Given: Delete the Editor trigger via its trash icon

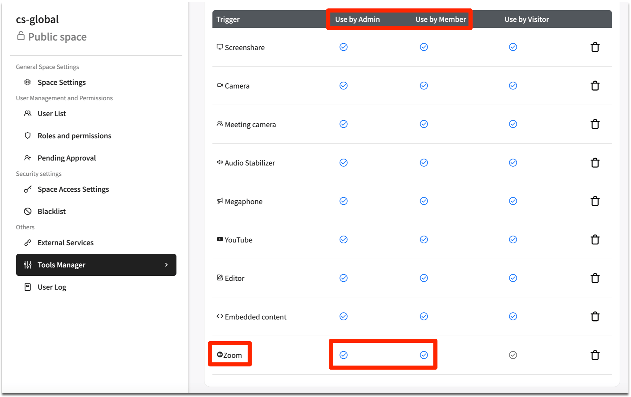Looking at the screenshot, I should [595, 278].
